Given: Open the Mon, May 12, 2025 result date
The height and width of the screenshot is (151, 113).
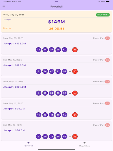Looking at the screenshot, I should click(13, 103).
